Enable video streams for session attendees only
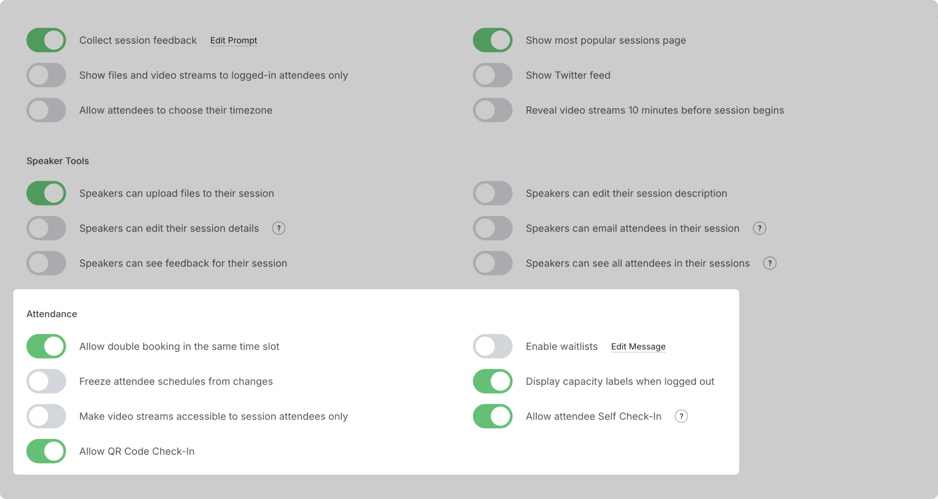The width and height of the screenshot is (938, 499). [x=46, y=416]
